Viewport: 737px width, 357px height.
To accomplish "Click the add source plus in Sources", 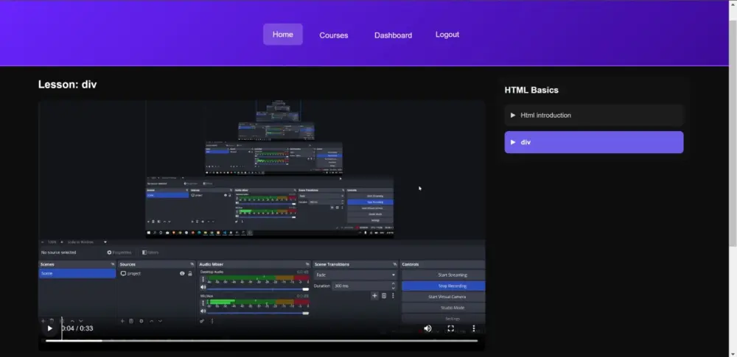I will [x=122, y=321].
